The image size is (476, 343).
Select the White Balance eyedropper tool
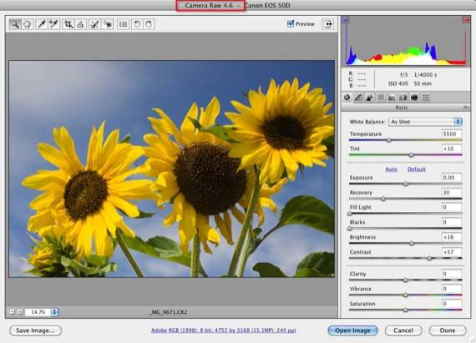[42, 24]
